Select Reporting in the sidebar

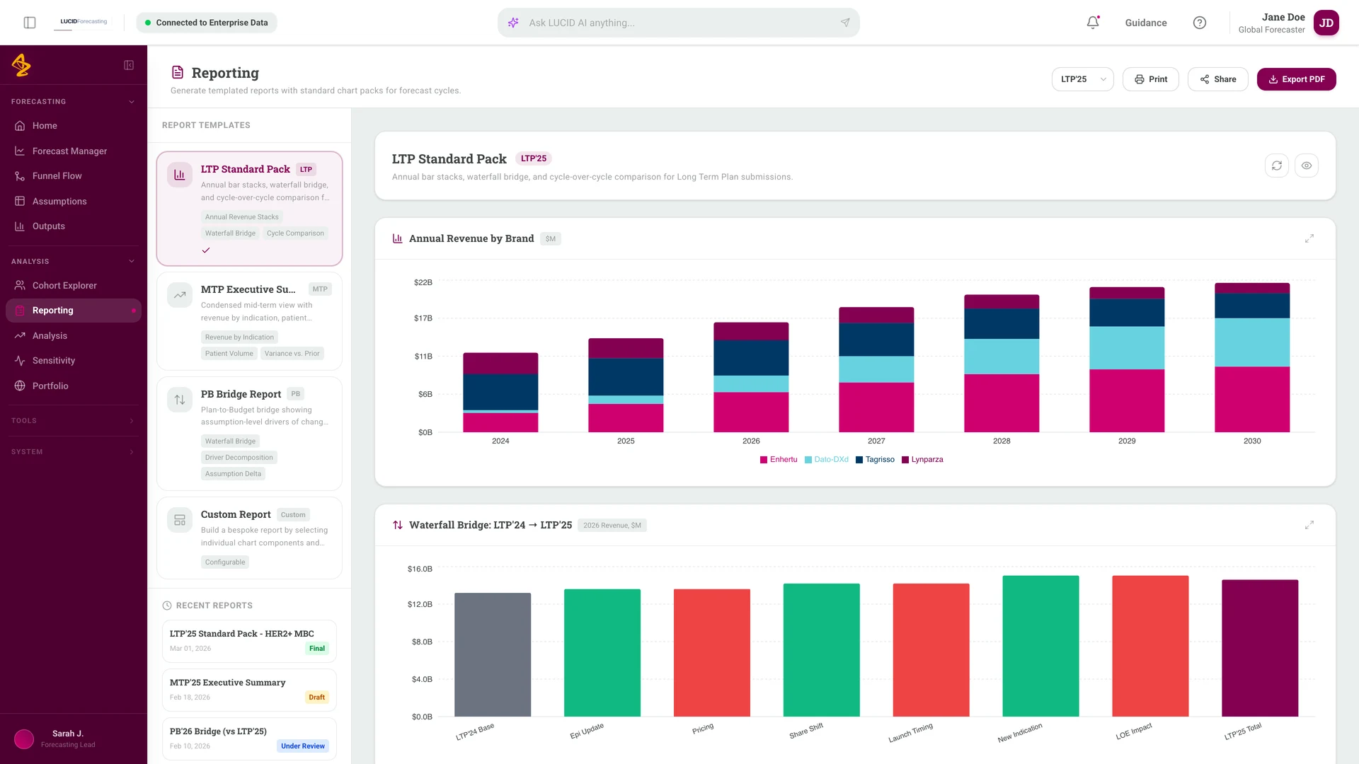(x=74, y=311)
